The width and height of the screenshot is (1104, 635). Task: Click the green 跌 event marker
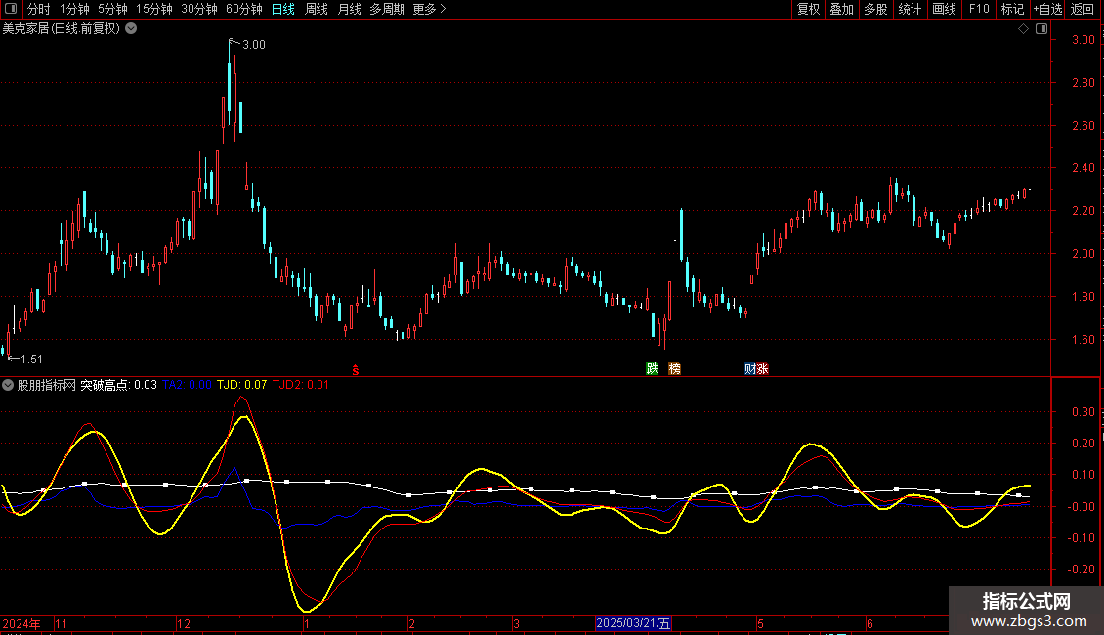(x=653, y=369)
